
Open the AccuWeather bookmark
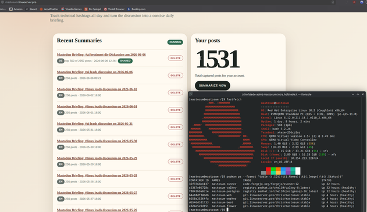tap(49, 9)
